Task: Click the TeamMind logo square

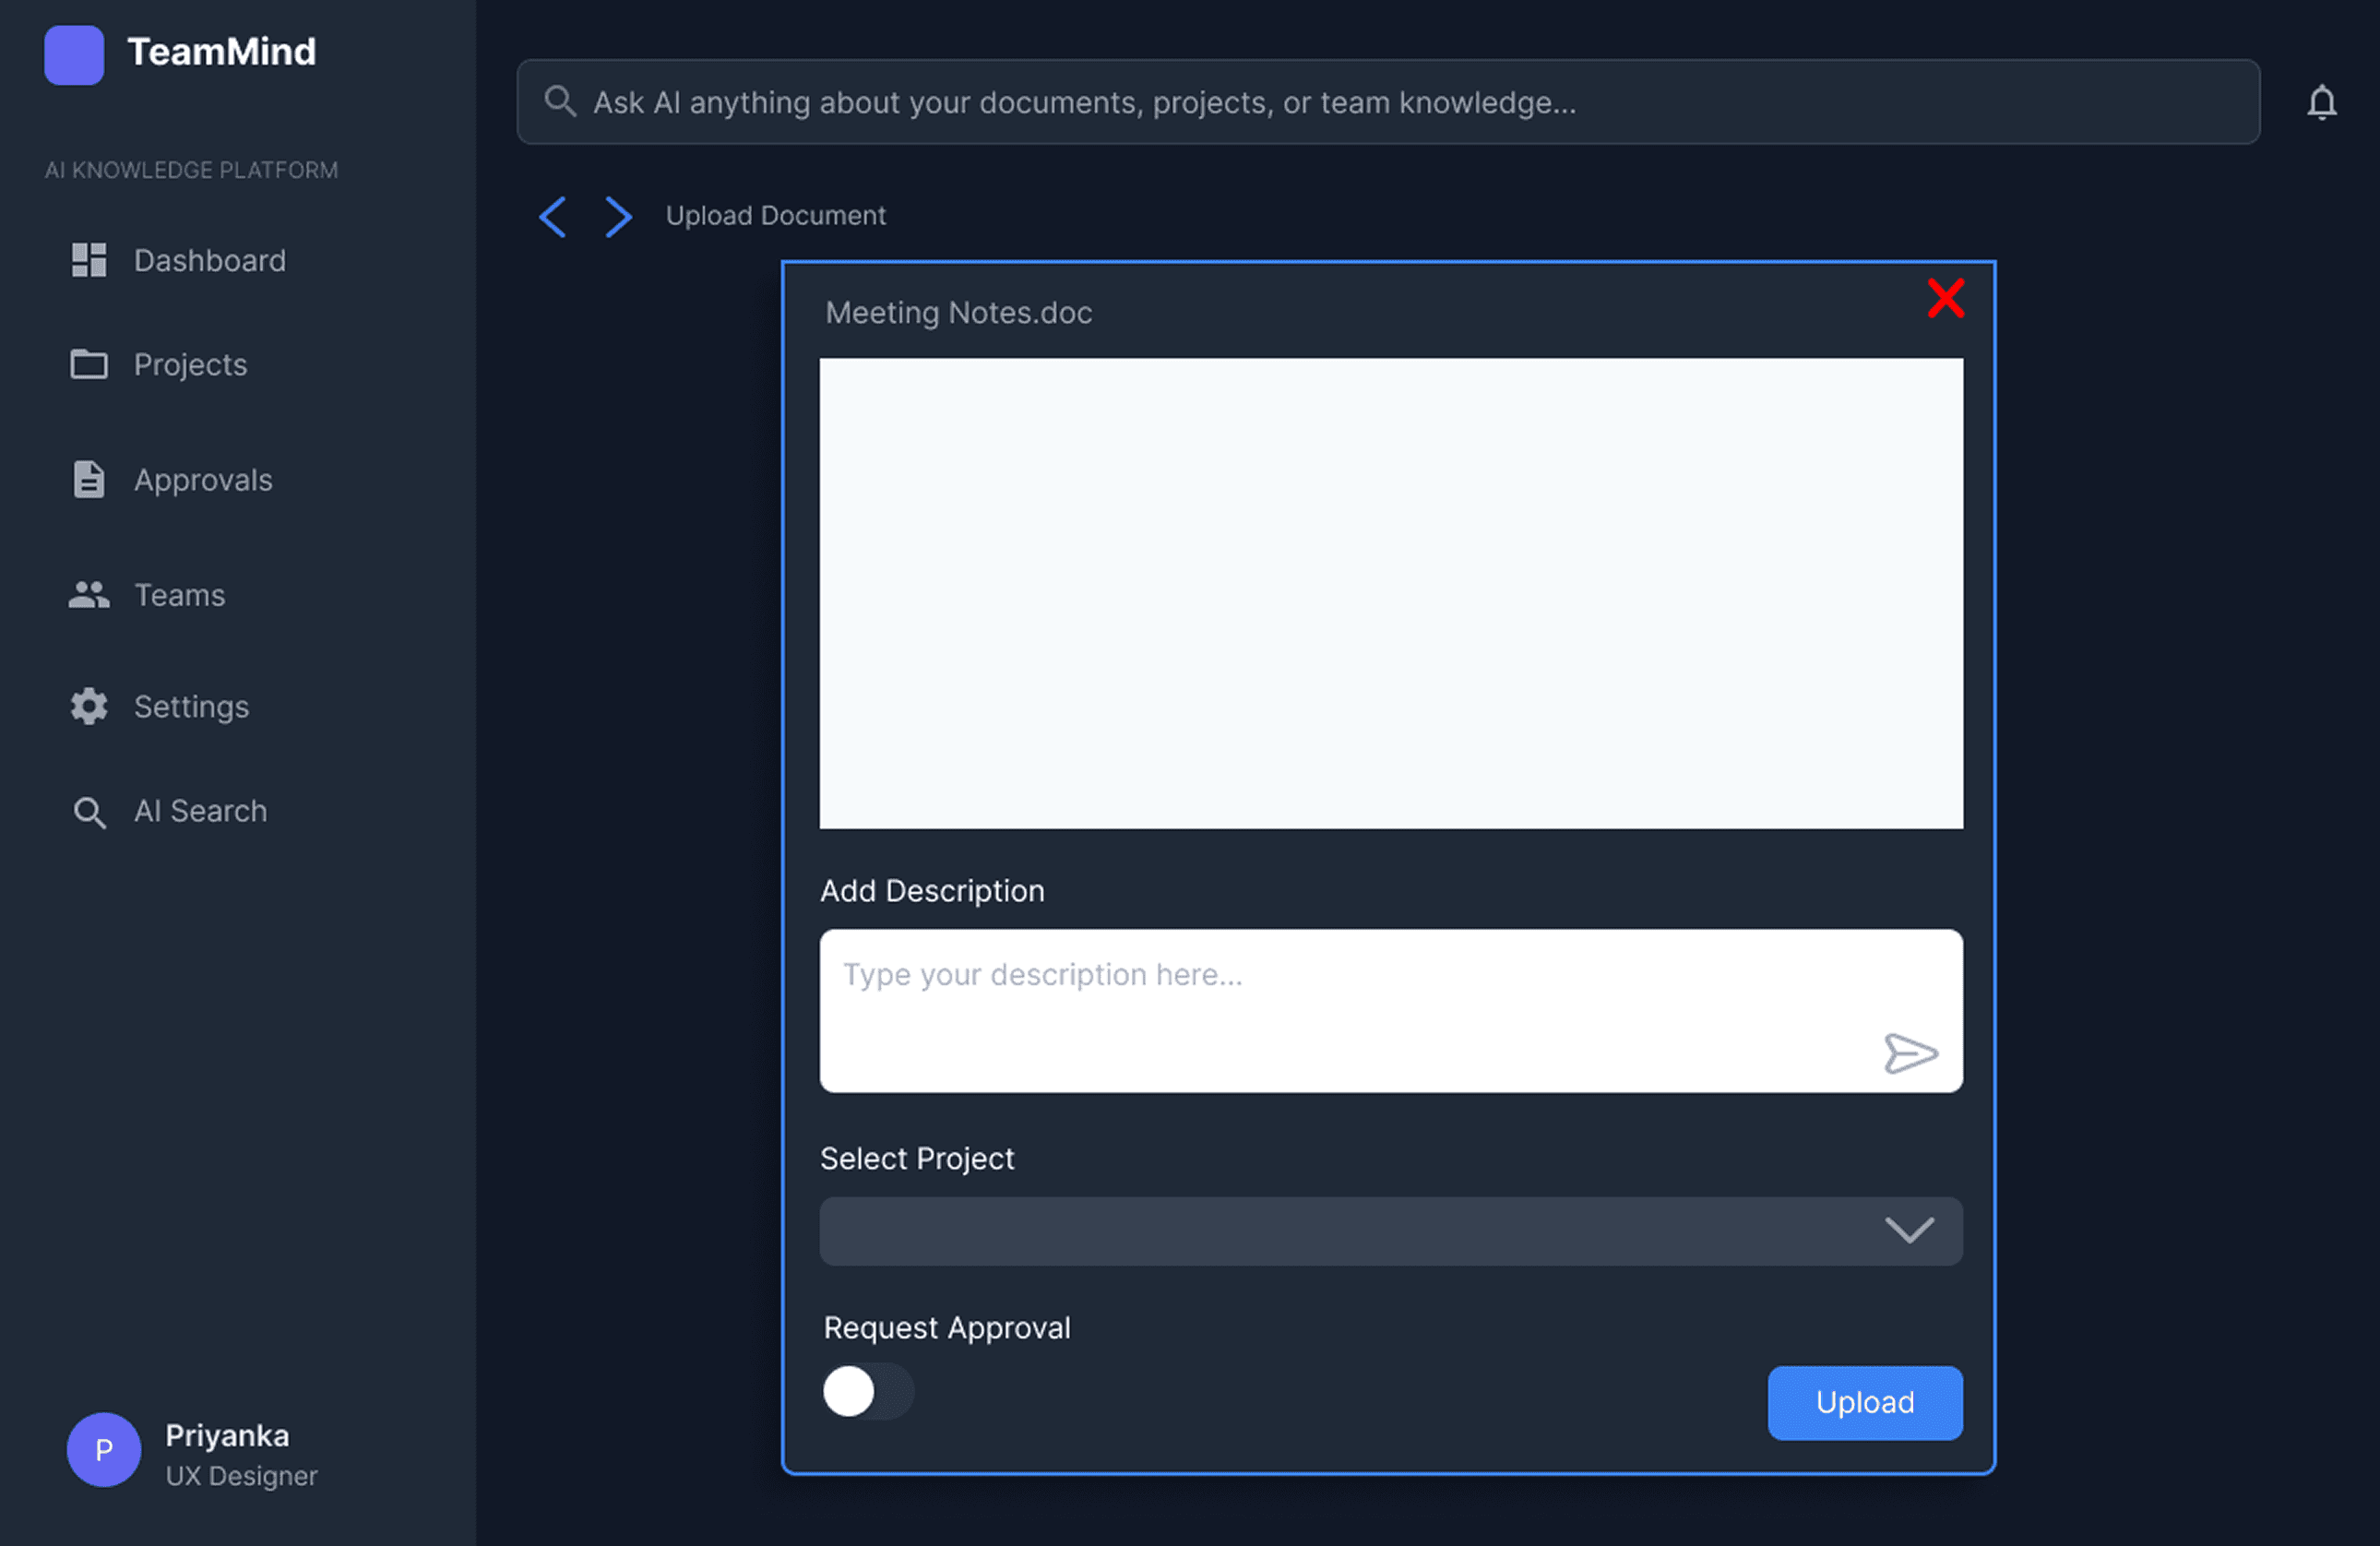Action: [x=74, y=55]
